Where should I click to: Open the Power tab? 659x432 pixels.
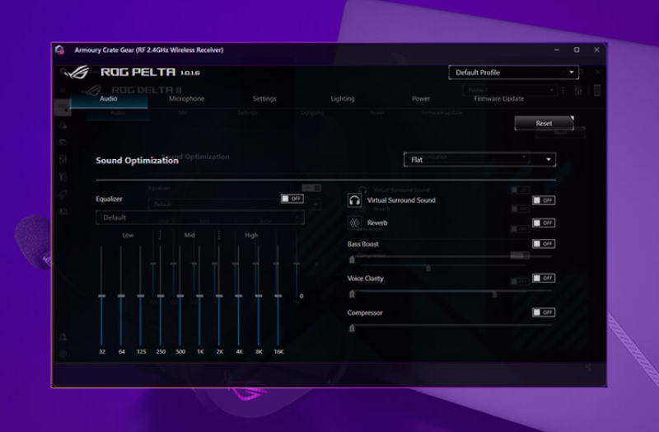(x=421, y=99)
